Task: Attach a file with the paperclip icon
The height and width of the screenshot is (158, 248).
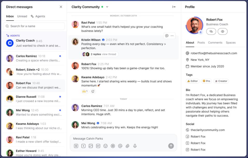Action: pos(128,146)
